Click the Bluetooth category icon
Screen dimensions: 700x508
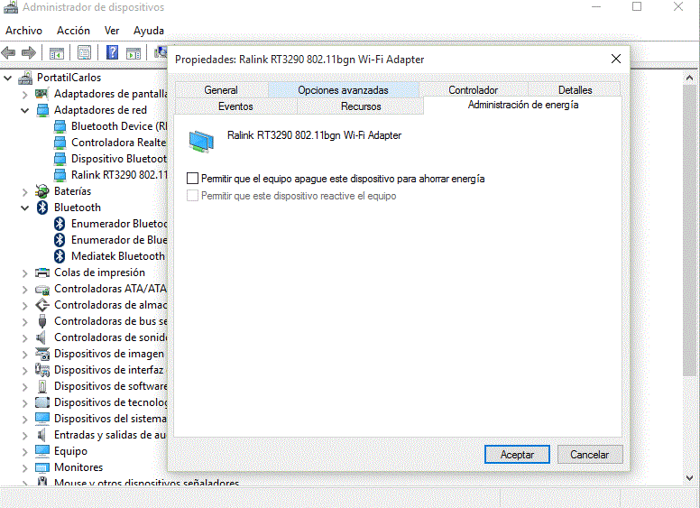42,208
